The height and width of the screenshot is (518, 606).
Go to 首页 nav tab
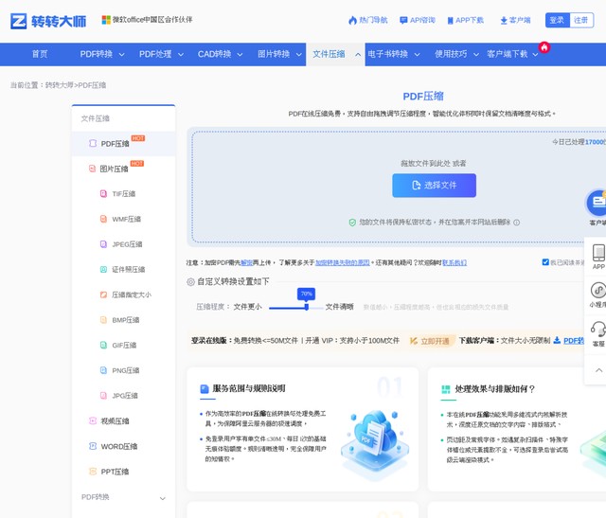(x=40, y=54)
